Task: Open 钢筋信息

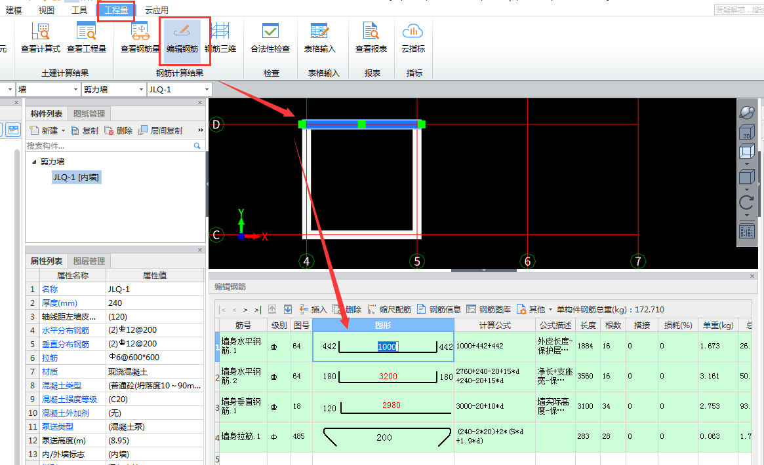Action: click(439, 309)
